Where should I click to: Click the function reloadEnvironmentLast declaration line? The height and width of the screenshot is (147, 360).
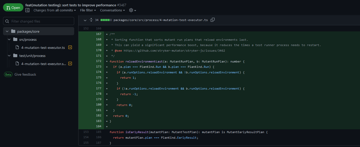(177, 61)
